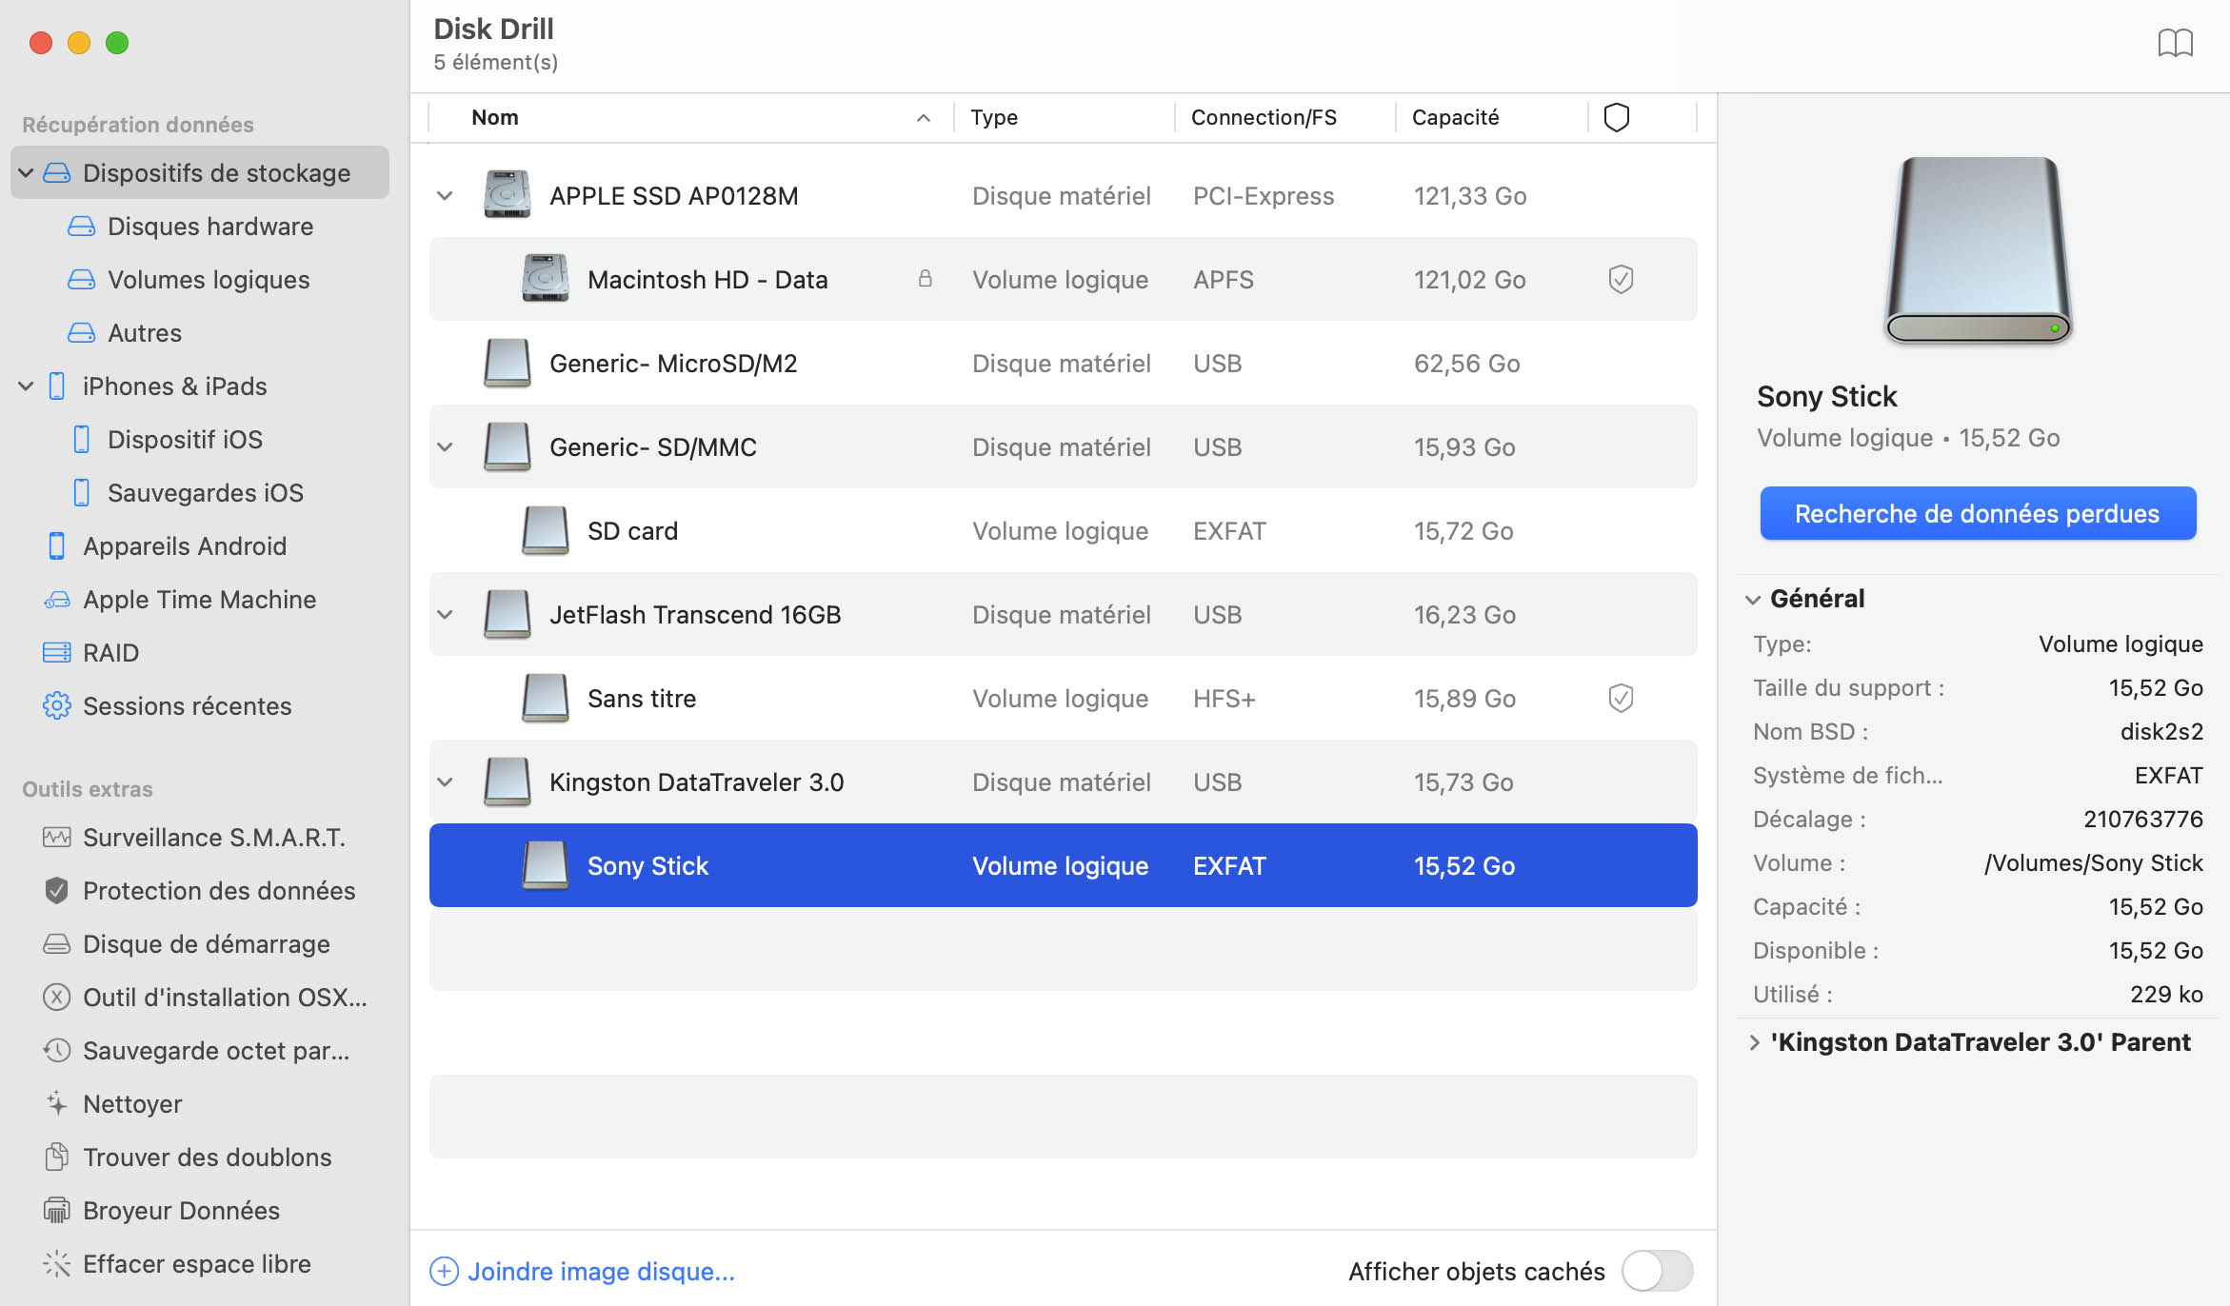Click Macintosh HD - Data protection shield
2230x1306 pixels.
tap(1621, 279)
